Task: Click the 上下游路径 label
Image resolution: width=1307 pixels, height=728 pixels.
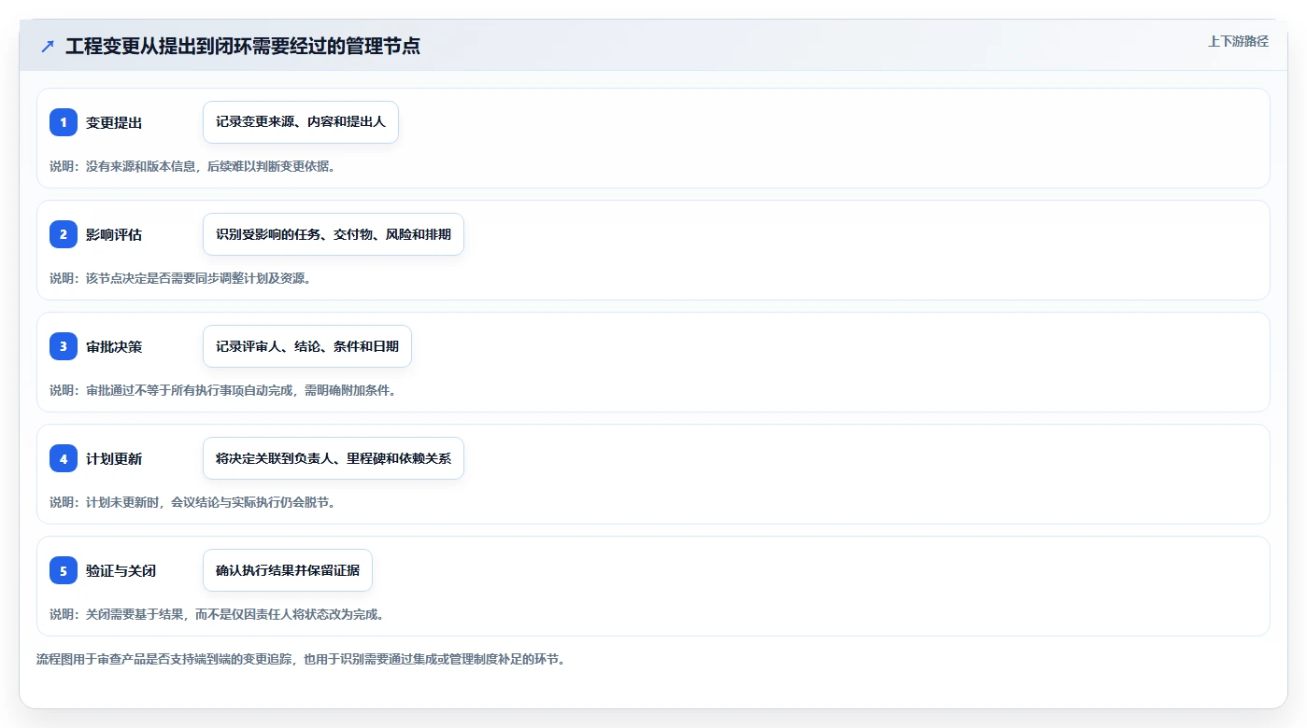Action: (1238, 41)
